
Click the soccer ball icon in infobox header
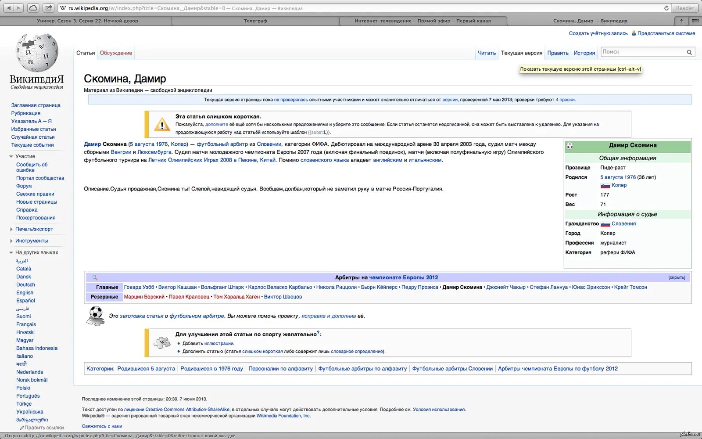[569, 146]
